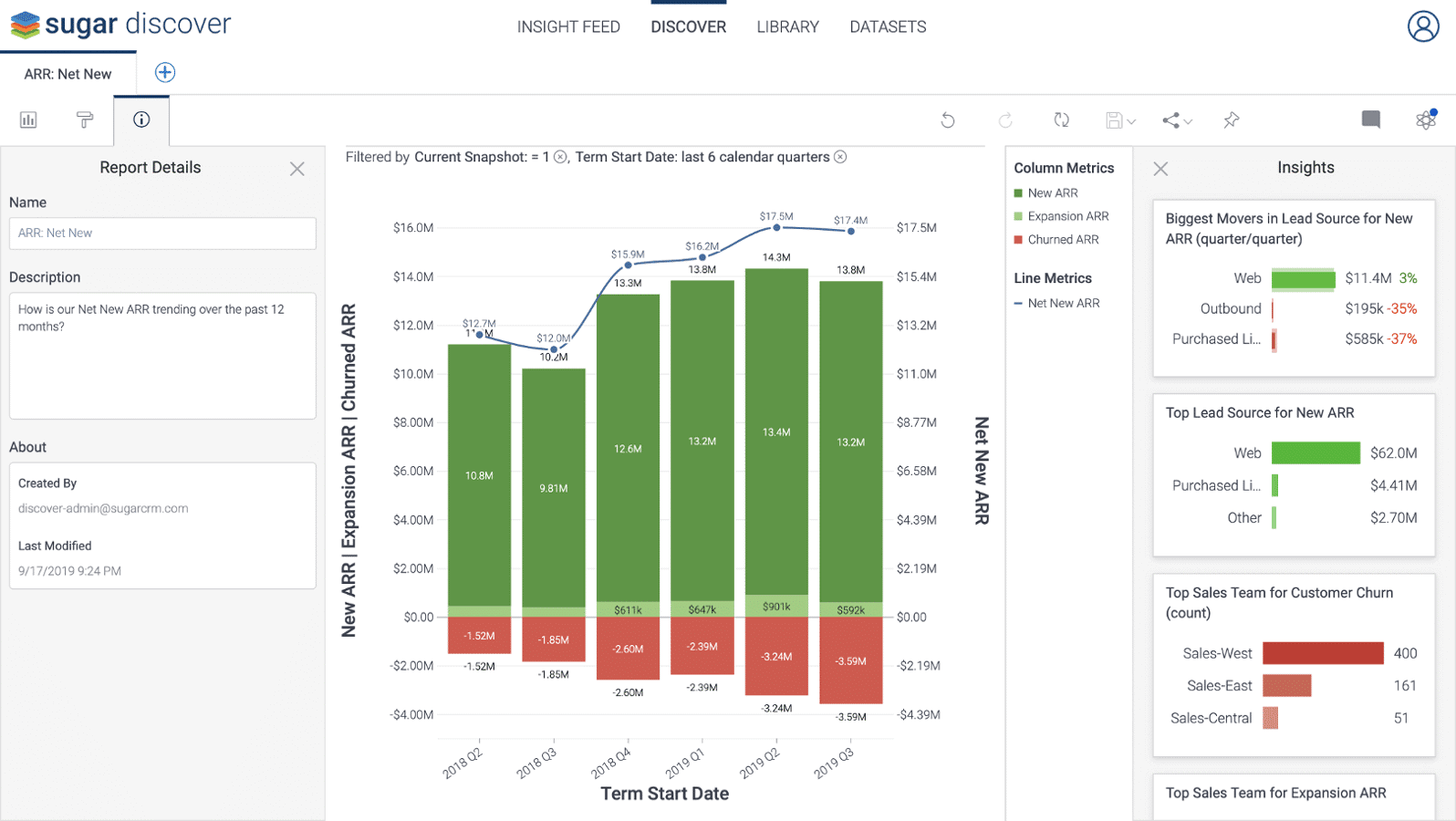Open the comments chat icon

[1370, 120]
